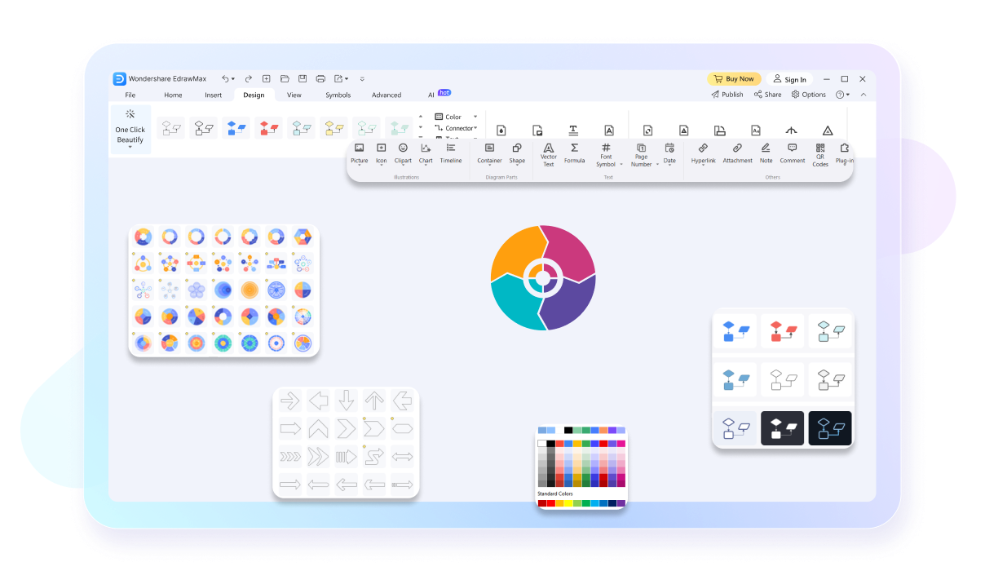This screenshot has width=985, height=571.
Task: Pick the four-chevron arrow shape
Action: coord(290,456)
